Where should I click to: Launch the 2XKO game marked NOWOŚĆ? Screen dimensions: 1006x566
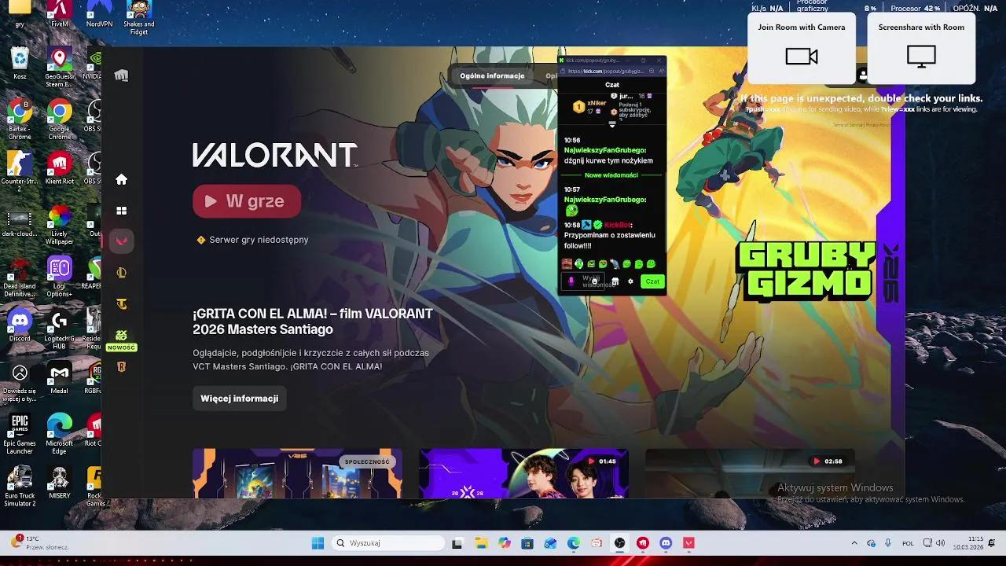pos(121,335)
